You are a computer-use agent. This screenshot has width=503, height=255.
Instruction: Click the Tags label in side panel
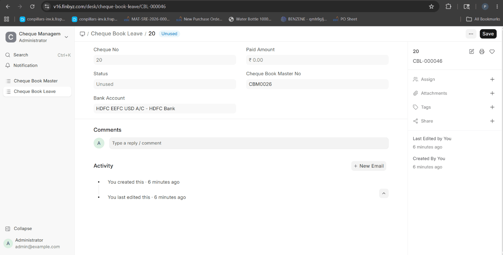coord(426,107)
